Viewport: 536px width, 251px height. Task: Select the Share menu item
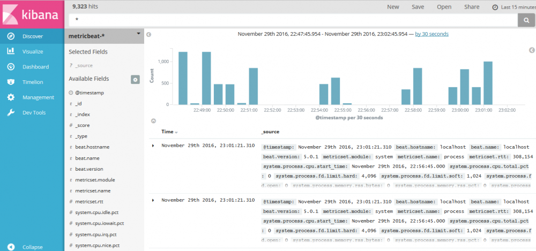[472, 7]
